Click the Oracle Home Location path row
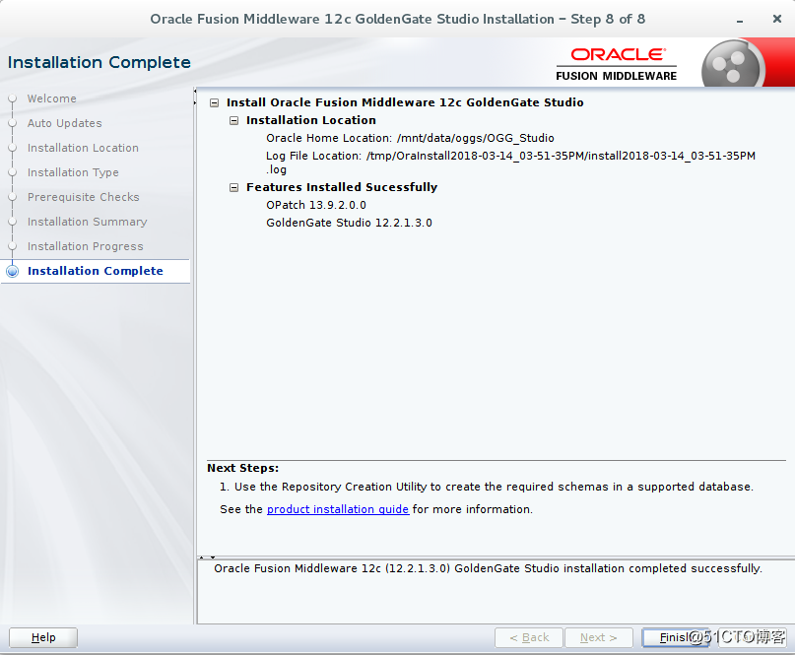Image resolution: width=795 pixels, height=655 pixels. pos(410,138)
